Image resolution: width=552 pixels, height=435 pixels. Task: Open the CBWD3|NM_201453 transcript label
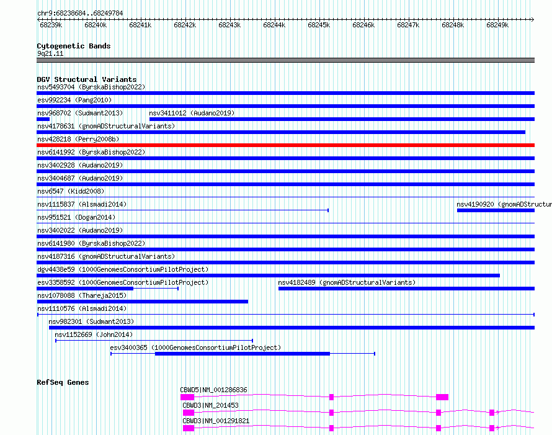[210, 405]
